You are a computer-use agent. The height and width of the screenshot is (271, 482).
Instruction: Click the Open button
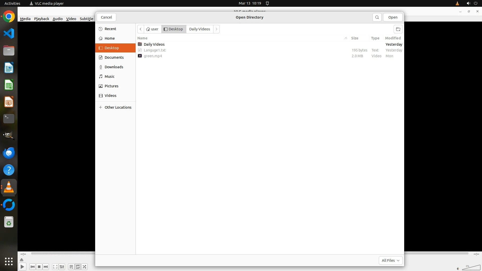coord(393,17)
